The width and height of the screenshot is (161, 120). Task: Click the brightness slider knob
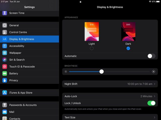102,72
